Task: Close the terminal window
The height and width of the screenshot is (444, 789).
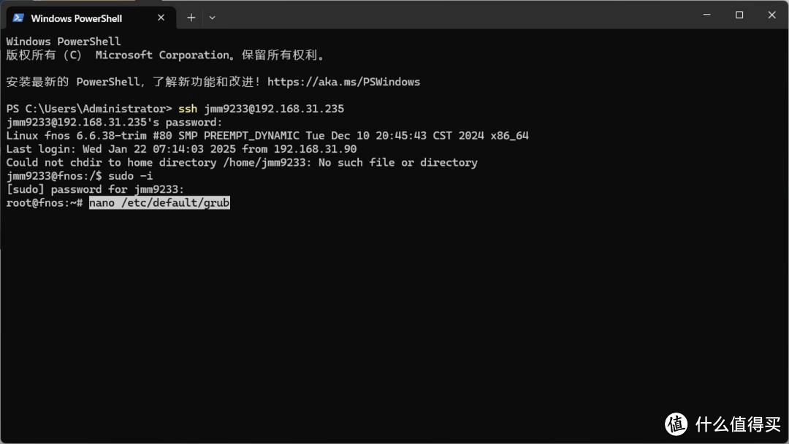Action: coord(771,15)
